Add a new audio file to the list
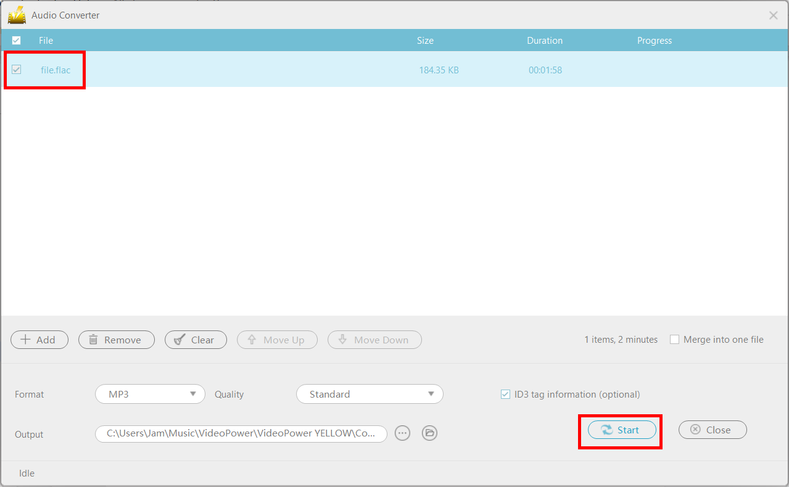 [39, 340]
